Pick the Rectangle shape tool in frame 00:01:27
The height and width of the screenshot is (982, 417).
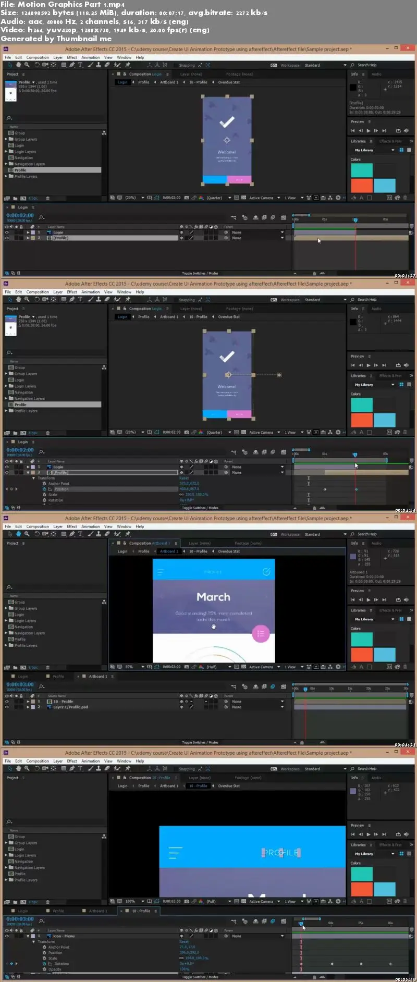tap(64, 65)
